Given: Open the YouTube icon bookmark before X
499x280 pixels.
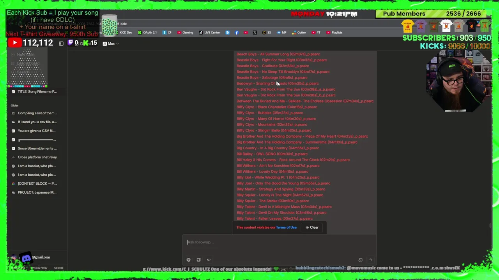Looking at the screenshot, I should pos(246,33).
